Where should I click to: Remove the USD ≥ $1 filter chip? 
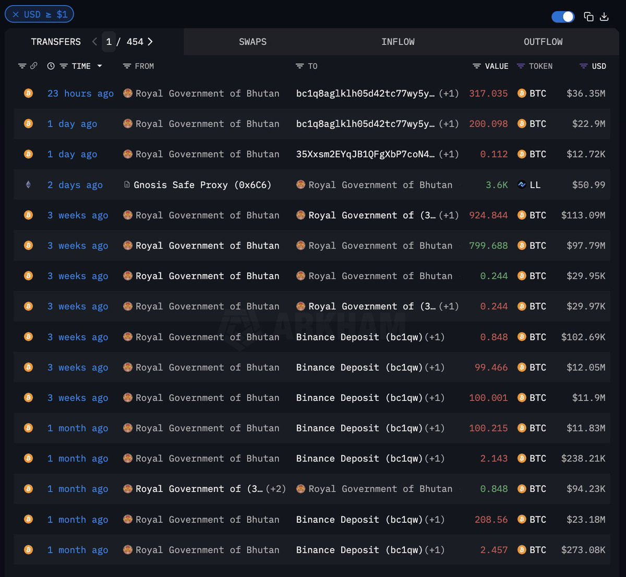(16, 15)
